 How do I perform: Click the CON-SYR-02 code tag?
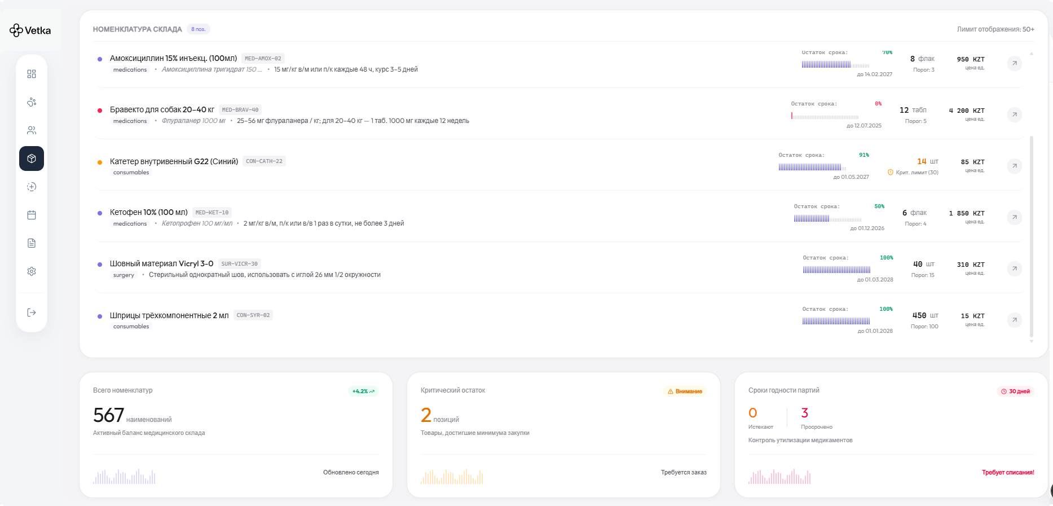point(253,315)
